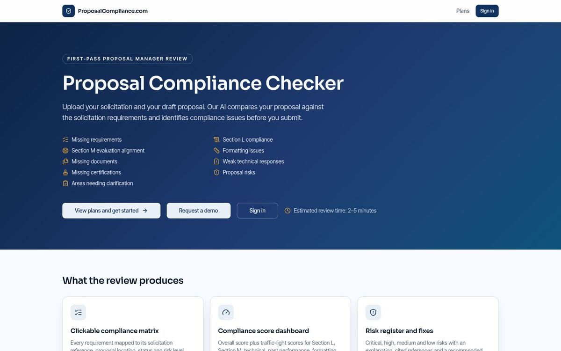
Task: Click the Areas needing clarification clipboard icon
Action: [x=65, y=183]
